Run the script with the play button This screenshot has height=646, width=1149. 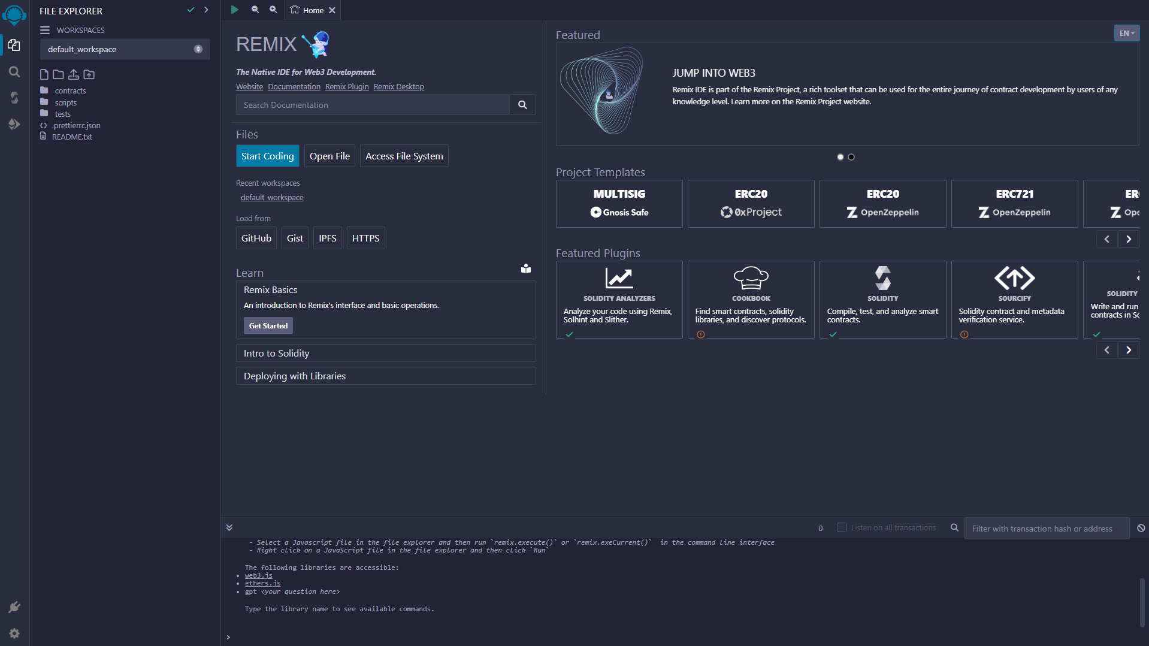click(235, 10)
